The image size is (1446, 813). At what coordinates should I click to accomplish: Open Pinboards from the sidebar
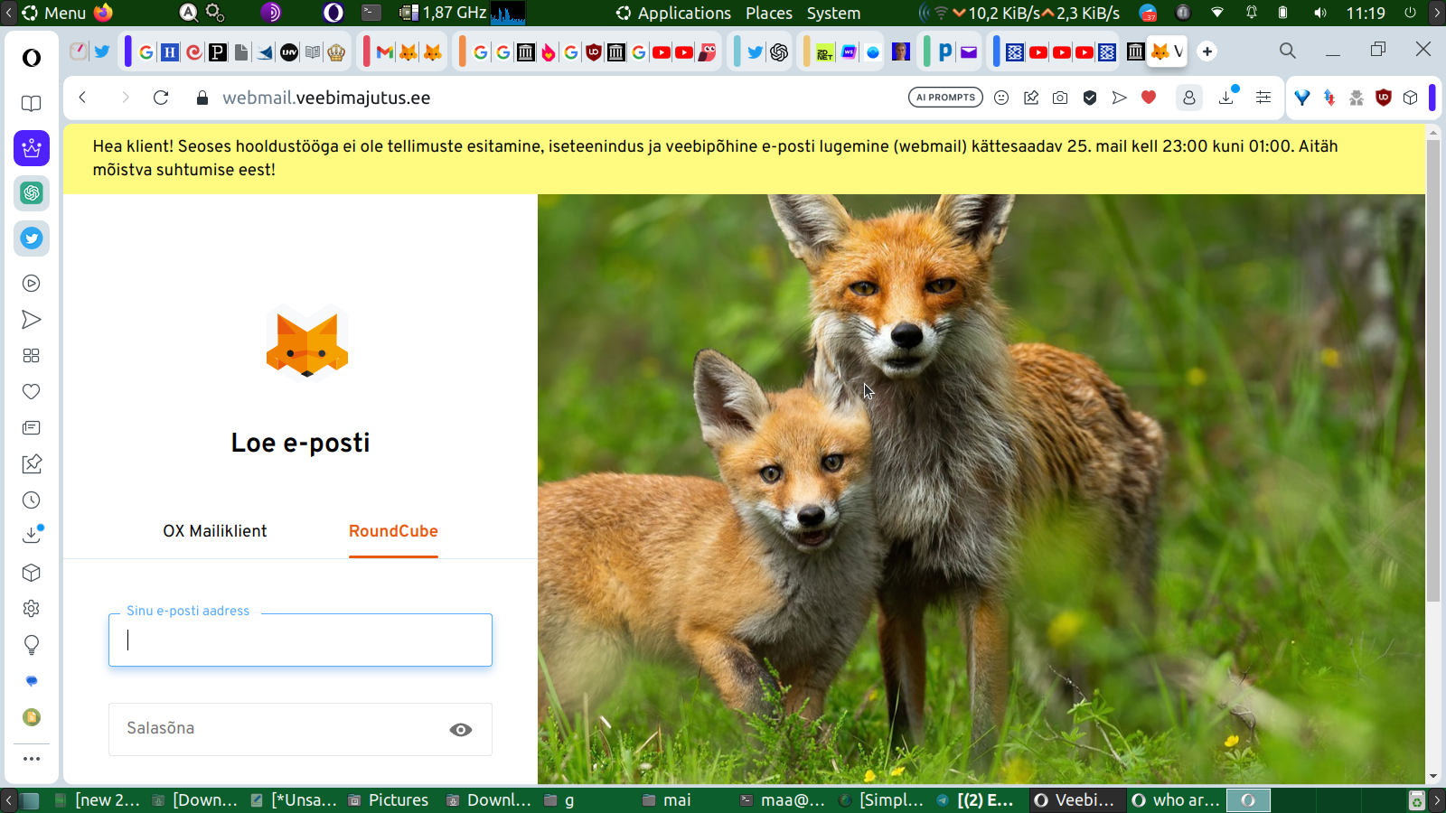32,464
